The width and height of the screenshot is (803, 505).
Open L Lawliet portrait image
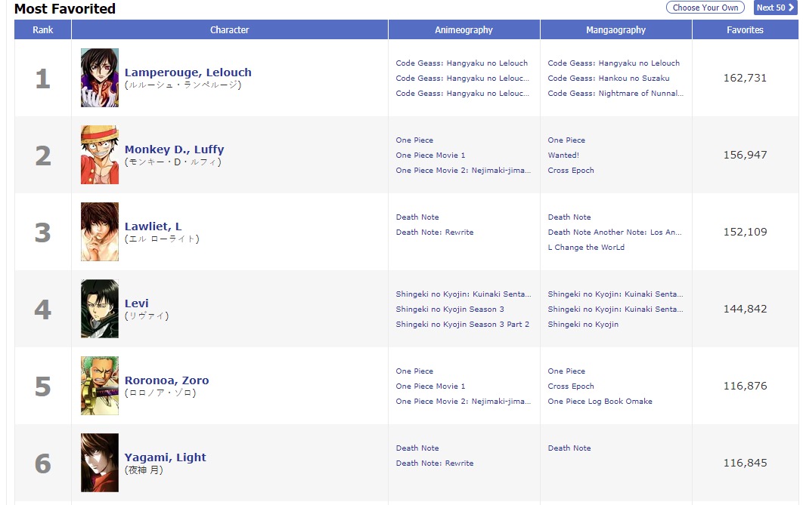100,232
